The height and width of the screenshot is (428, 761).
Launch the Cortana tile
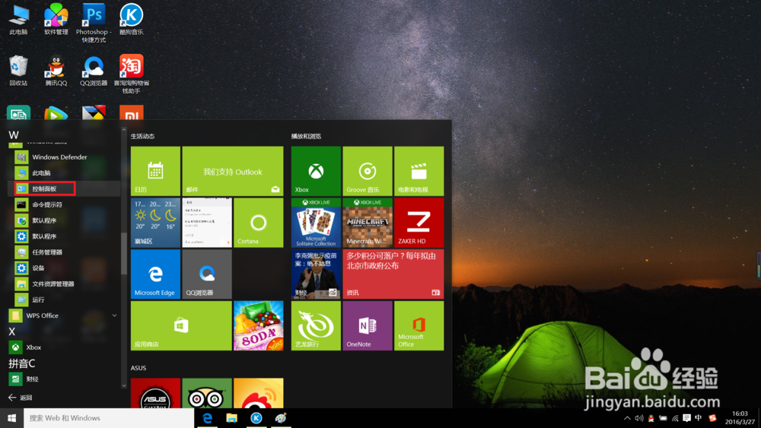point(258,223)
